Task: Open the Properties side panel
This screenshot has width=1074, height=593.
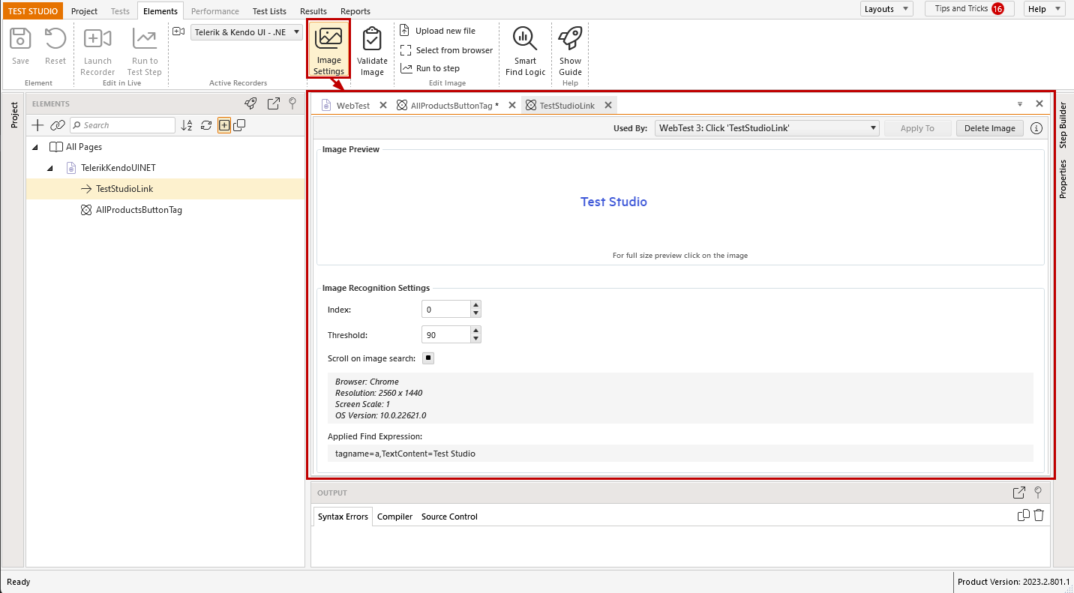Action: click(x=1063, y=178)
